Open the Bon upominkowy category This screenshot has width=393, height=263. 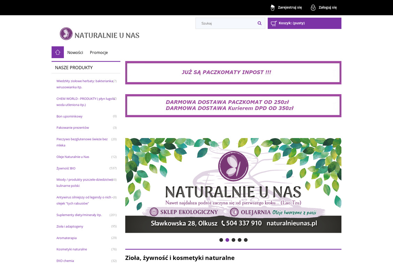tap(69, 116)
